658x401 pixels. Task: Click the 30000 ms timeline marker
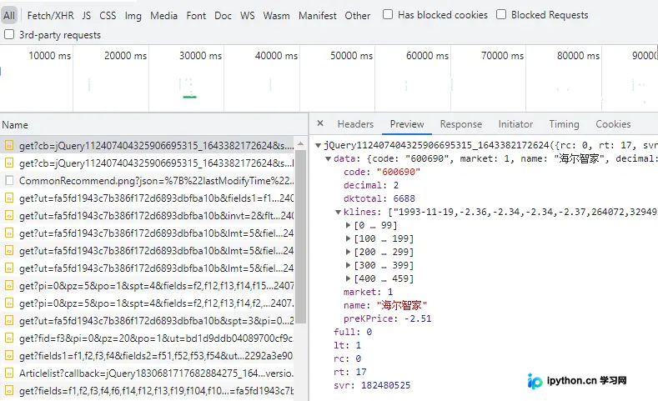(x=200, y=56)
